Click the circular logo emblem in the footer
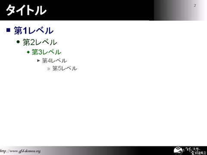Viewport: 207px width, 155px height. pos(178,151)
